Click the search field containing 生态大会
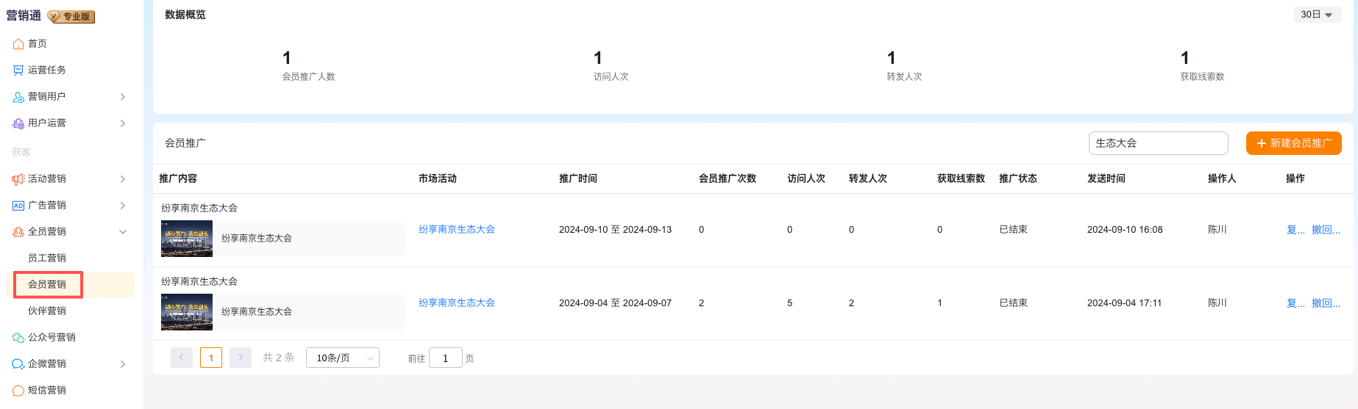The height and width of the screenshot is (409, 1358). pyautogui.click(x=1157, y=143)
